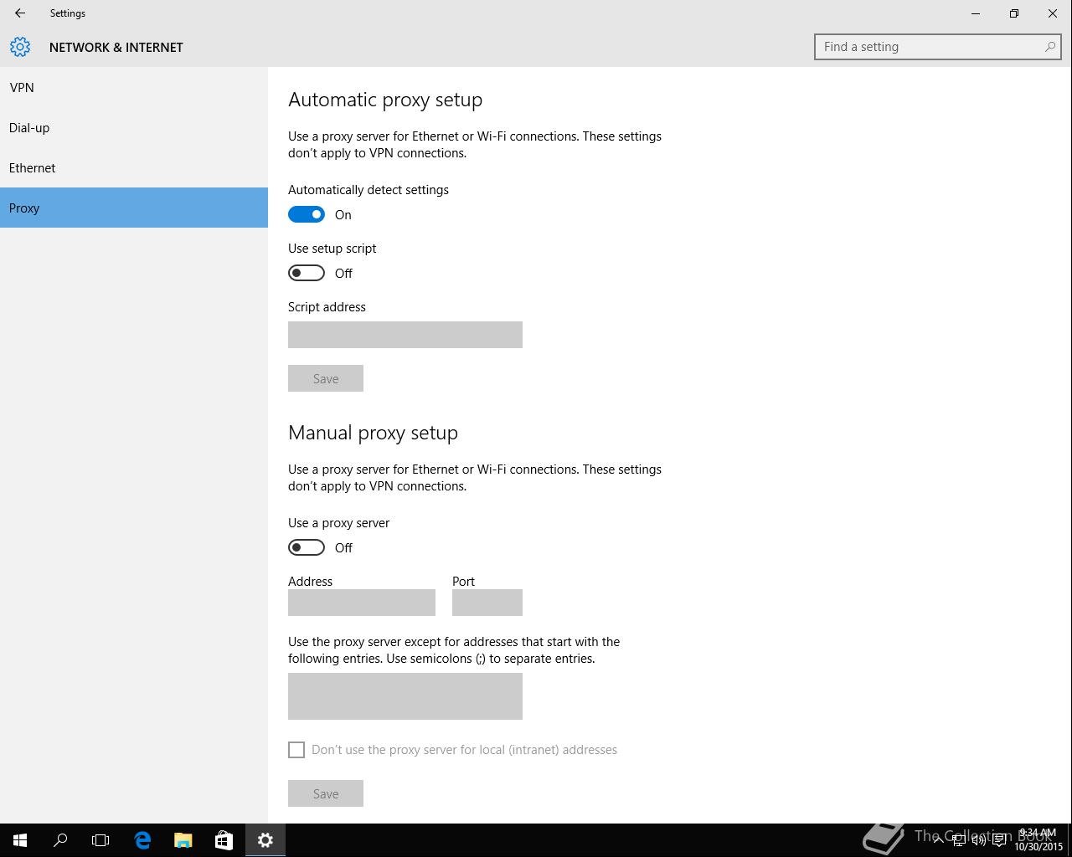Screen dimensions: 1072x857
Task: Open the network status tray icon
Action: pyautogui.click(x=958, y=840)
